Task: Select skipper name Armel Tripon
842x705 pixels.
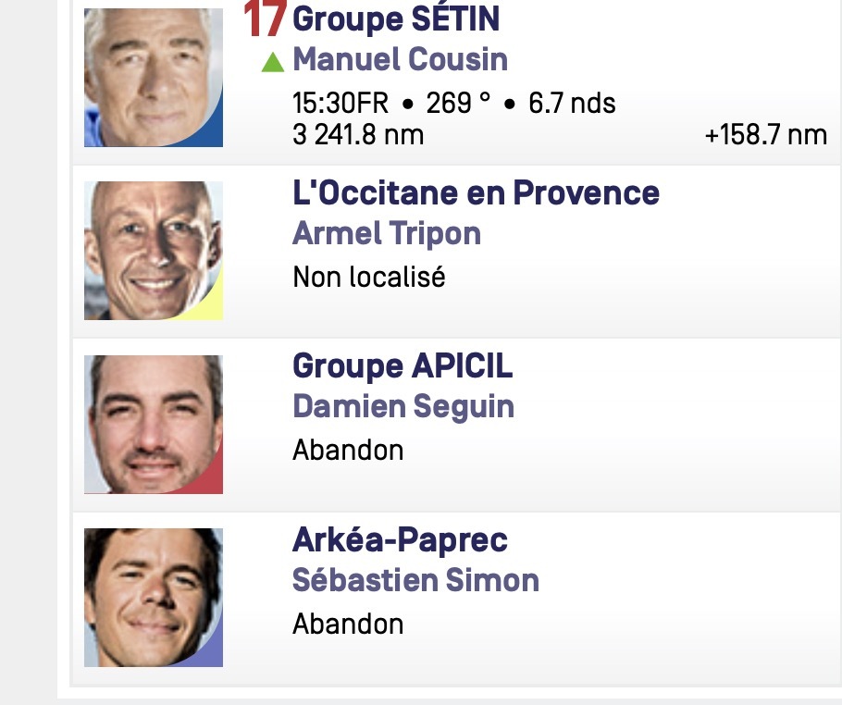Action: pos(387,233)
